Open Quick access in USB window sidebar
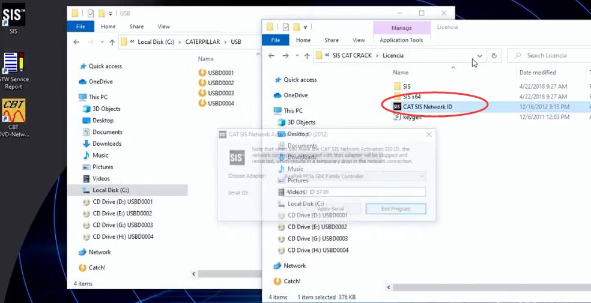This screenshot has height=303, width=591. [x=101, y=66]
